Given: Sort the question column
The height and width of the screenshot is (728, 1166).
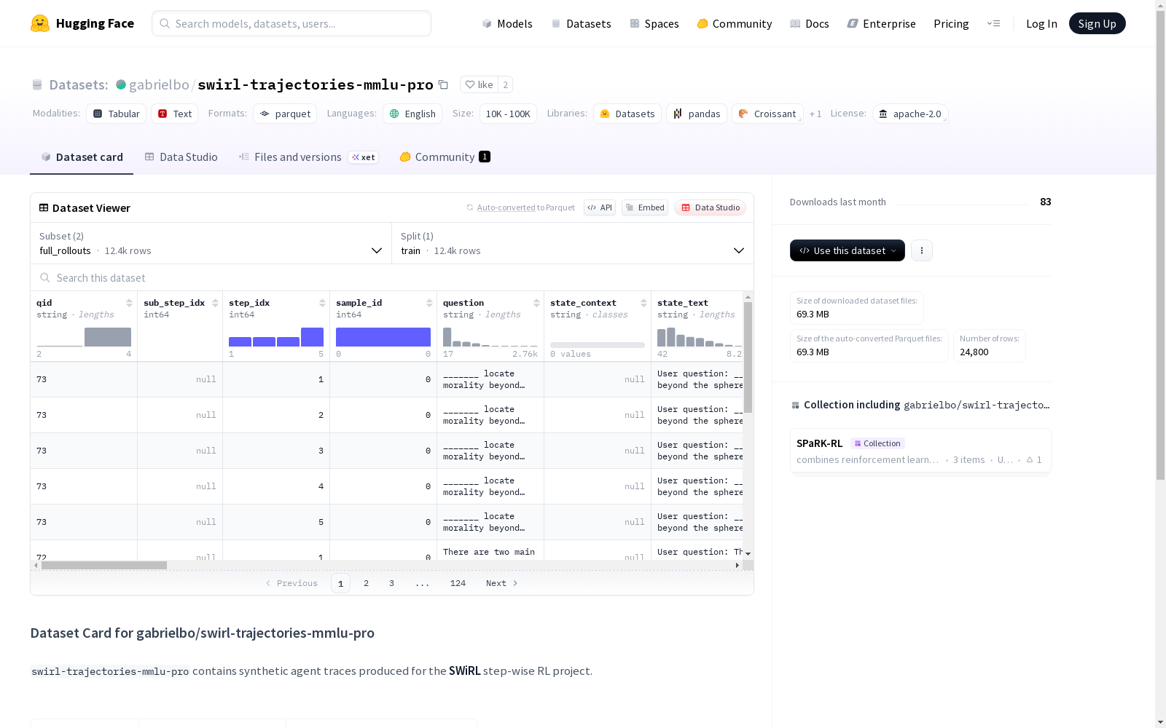Looking at the screenshot, I should tap(536, 303).
